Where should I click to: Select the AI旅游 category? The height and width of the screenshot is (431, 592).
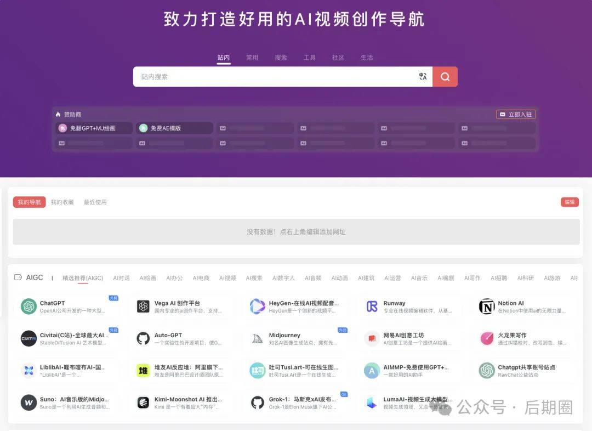pyautogui.click(x=552, y=278)
